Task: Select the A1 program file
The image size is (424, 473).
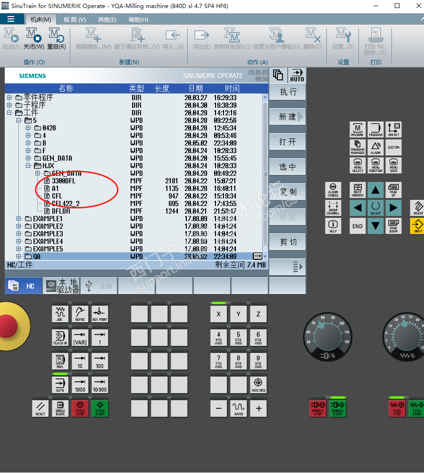Action: (55, 188)
